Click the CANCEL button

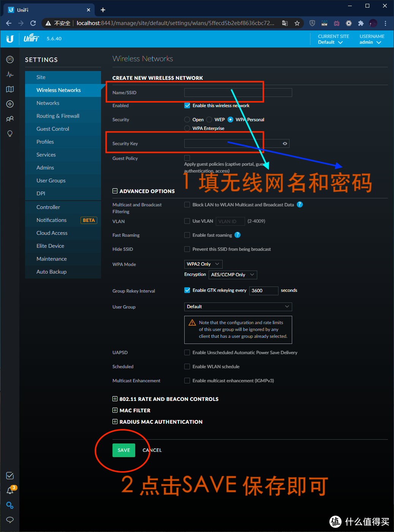(152, 450)
